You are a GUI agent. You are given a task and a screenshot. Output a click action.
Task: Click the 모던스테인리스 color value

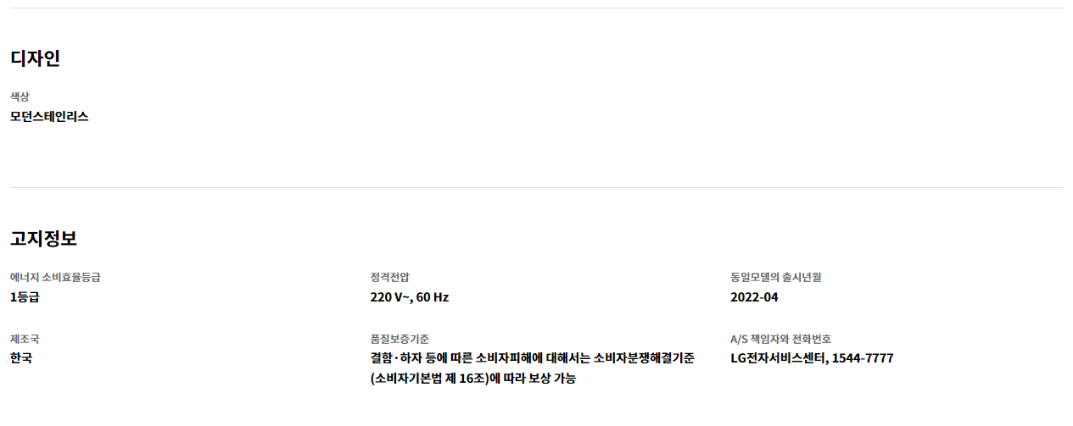(49, 117)
